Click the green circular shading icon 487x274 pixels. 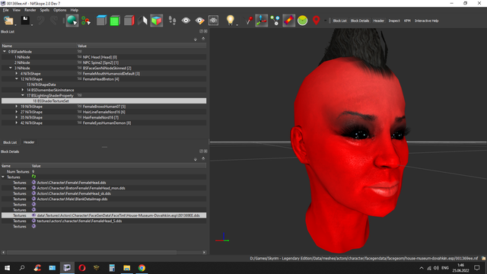[x=303, y=21]
